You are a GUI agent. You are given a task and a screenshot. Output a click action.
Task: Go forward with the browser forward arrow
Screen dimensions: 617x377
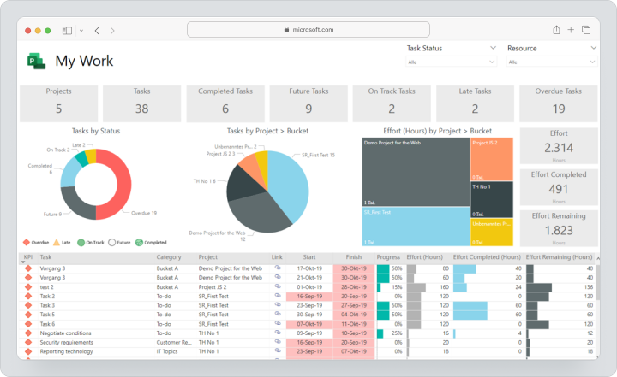pyautogui.click(x=112, y=30)
